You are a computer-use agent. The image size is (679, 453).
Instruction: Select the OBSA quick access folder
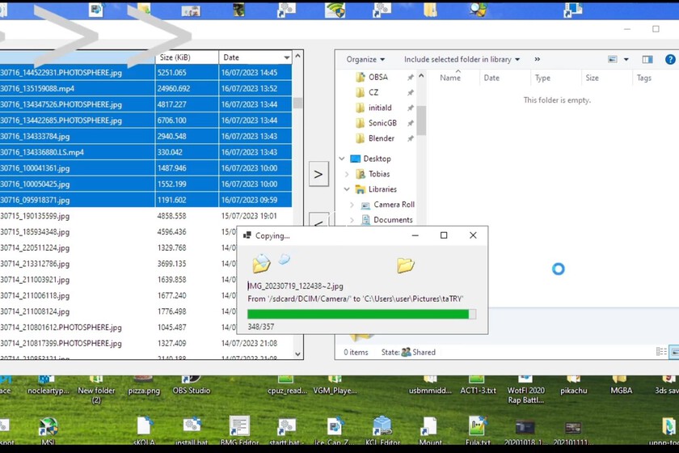coord(377,77)
